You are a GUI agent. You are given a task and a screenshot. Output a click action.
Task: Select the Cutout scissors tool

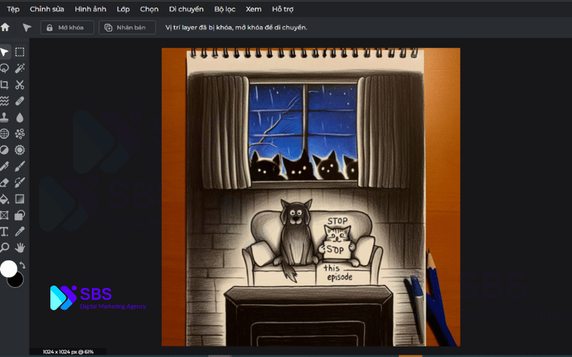tap(20, 85)
